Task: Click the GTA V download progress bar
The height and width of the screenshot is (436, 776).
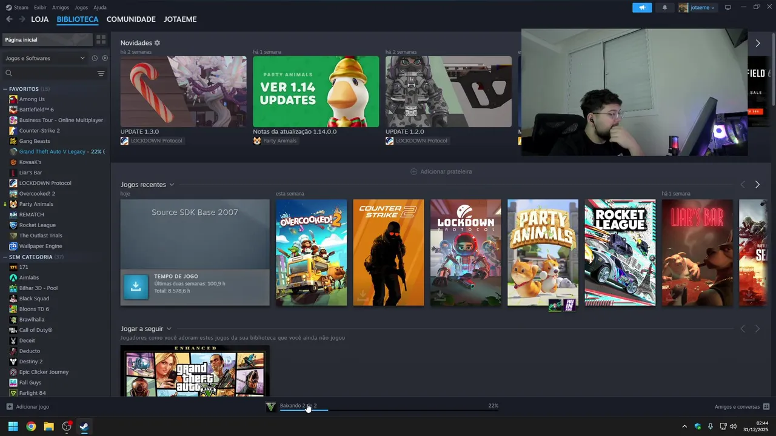Action: (x=389, y=411)
